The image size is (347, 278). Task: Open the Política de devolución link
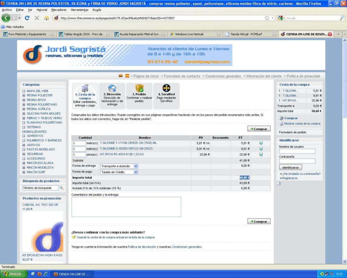pyautogui.click(x=142, y=247)
